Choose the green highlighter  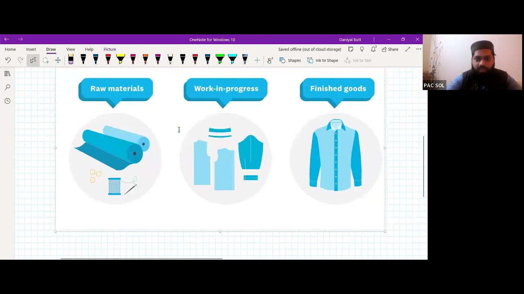(x=220, y=60)
